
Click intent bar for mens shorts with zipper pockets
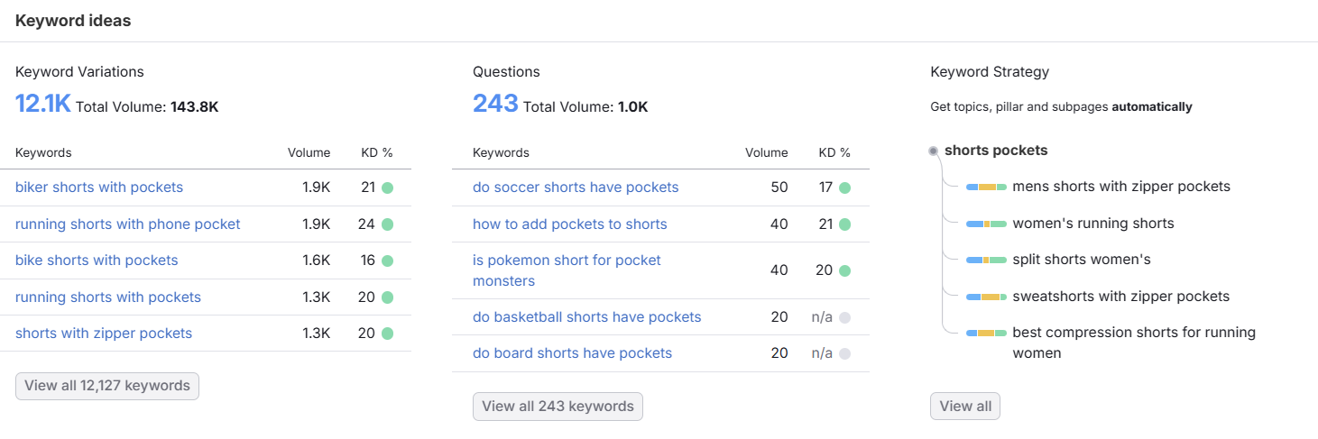(x=986, y=187)
